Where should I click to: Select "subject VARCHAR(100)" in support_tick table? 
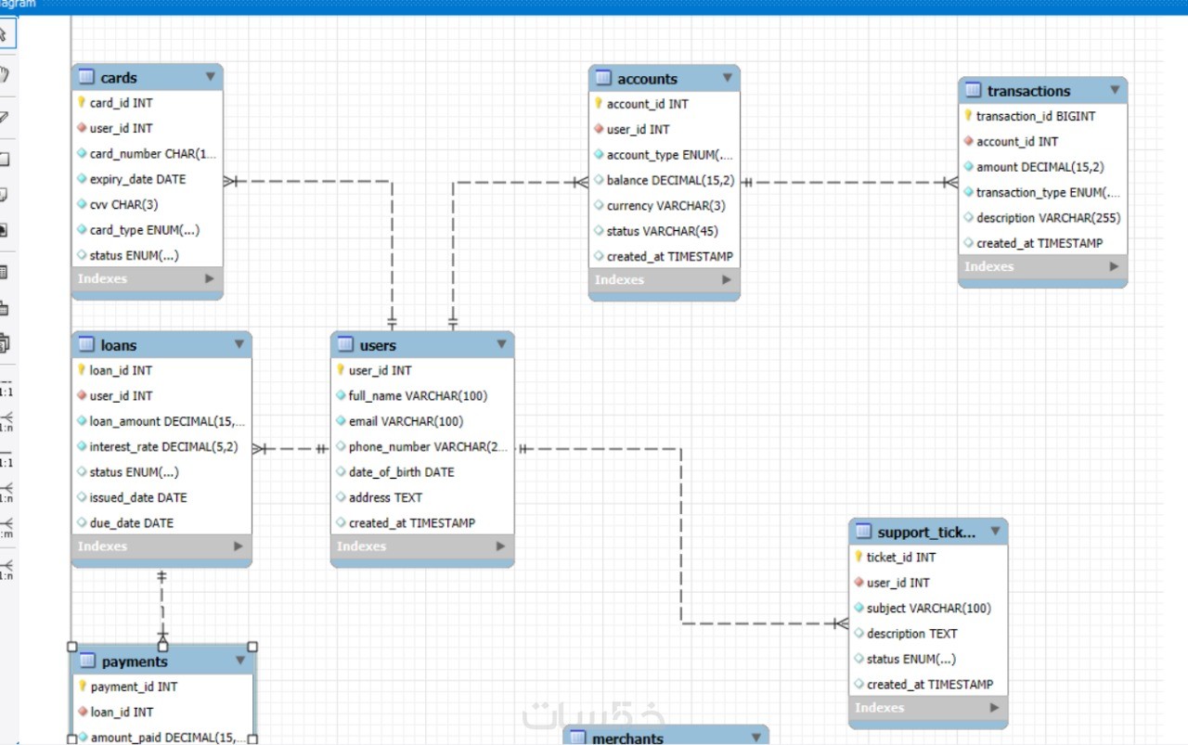tap(928, 609)
